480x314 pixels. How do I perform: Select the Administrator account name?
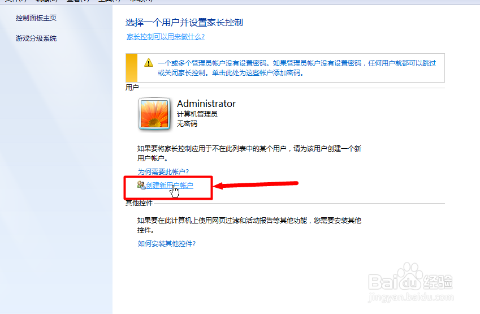click(x=206, y=104)
